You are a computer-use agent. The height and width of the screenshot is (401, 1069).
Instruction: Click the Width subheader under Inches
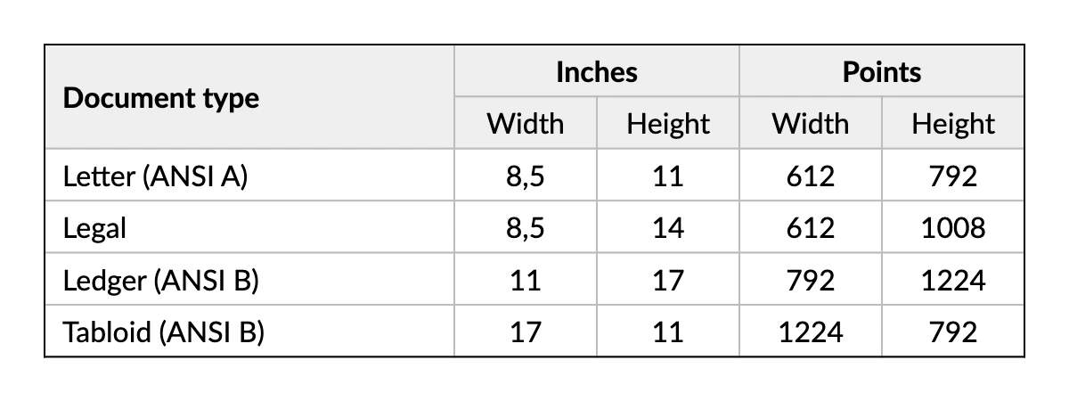525,124
